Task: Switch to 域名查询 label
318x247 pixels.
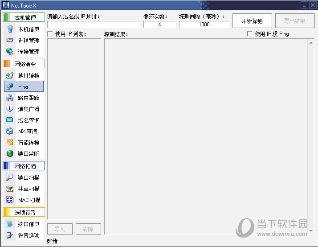Action: 29,120
